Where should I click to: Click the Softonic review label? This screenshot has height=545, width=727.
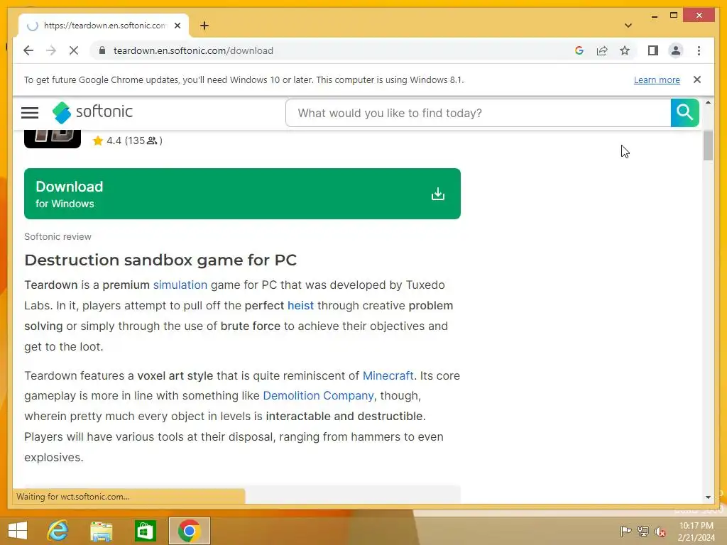tap(58, 236)
